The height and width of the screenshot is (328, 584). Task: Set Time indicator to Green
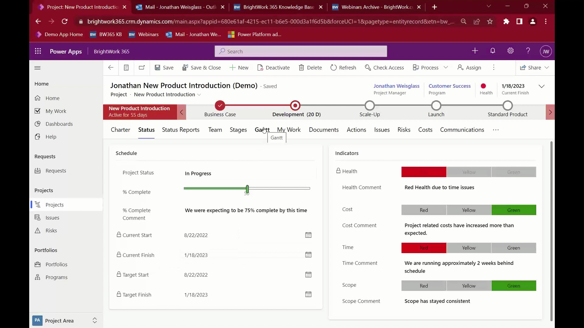513,248
